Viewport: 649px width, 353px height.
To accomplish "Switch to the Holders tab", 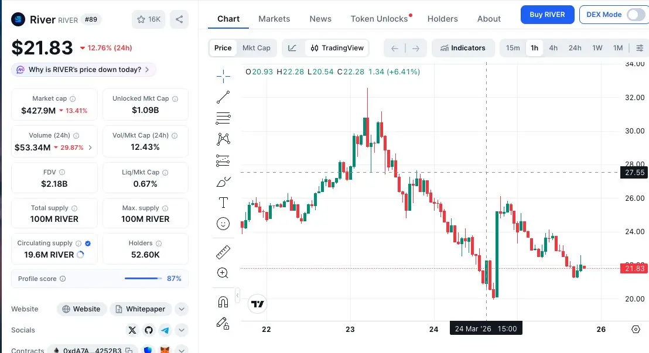I will pyautogui.click(x=442, y=19).
